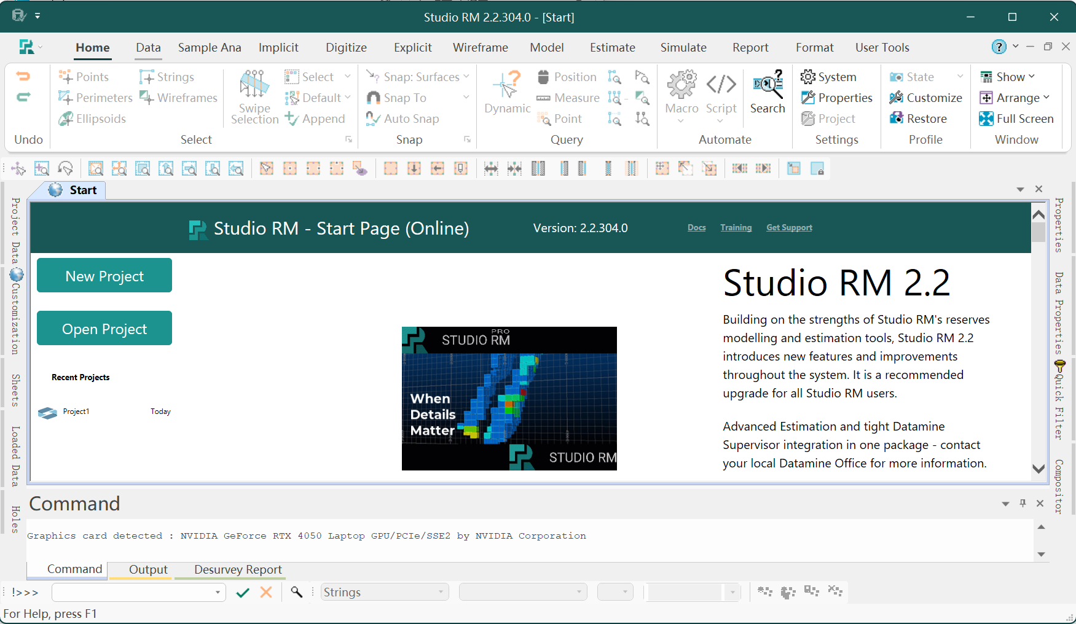Screen dimensions: 1076x624
Task: Open the Project Data side panel
Action: pos(15,231)
